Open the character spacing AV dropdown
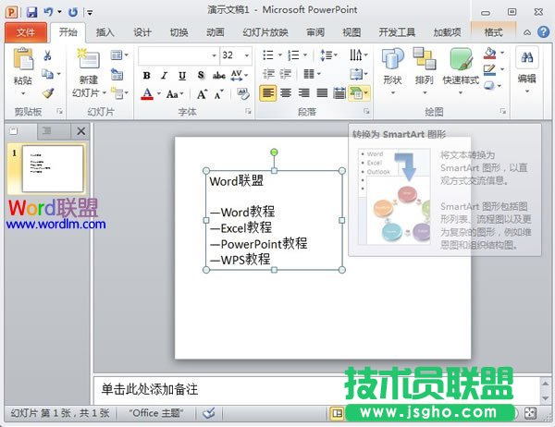This screenshot has height=427, width=555. (x=240, y=76)
